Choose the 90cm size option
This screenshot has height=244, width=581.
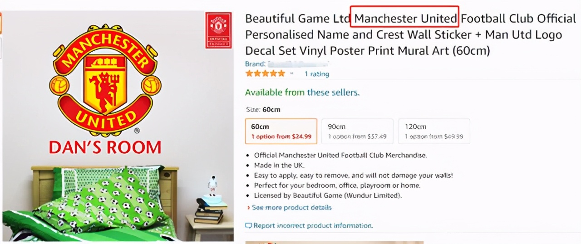[357, 131]
